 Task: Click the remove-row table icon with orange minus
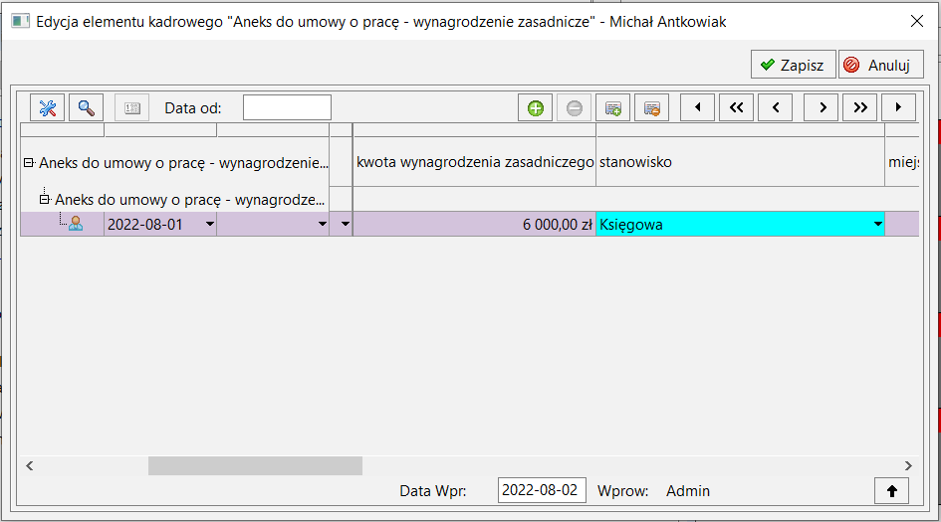pyautogui.click(x=652, y=107)
